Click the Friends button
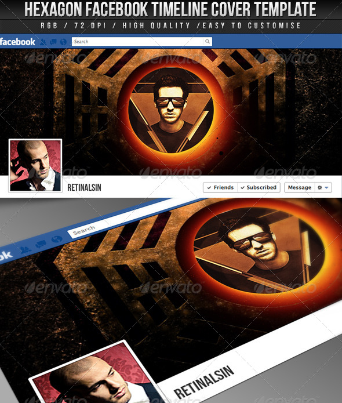The image size is (342, 403). 220,187
